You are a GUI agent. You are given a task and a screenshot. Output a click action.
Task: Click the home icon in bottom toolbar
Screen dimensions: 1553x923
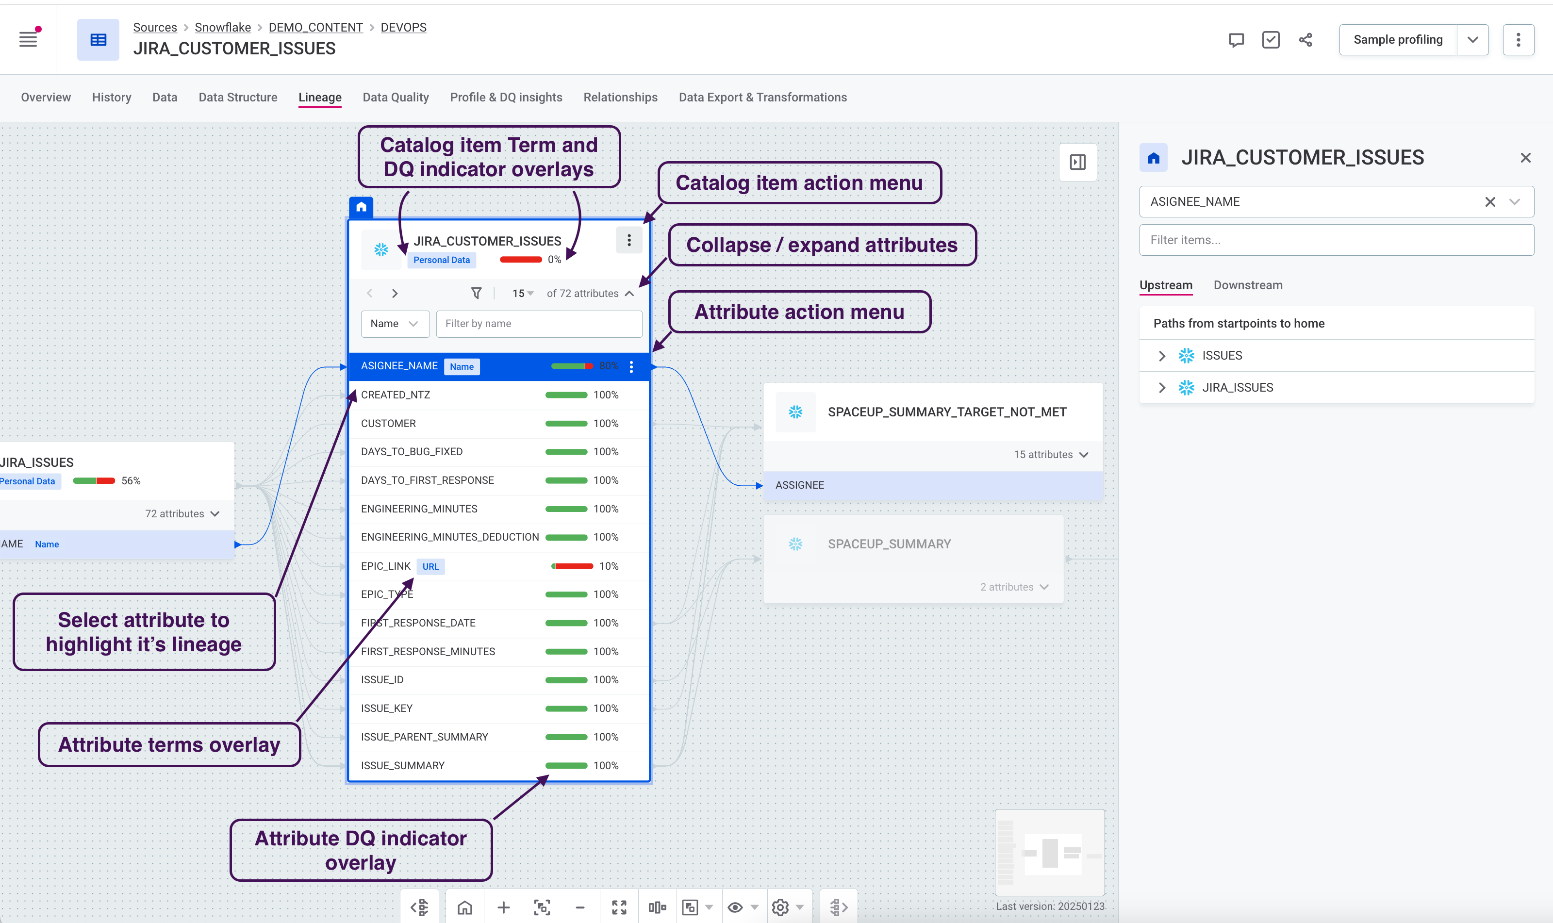464,907
